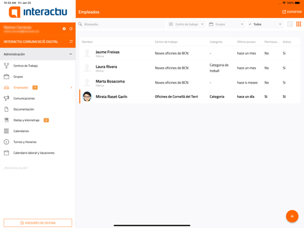Click Marta Bosacoma's placeholder avatar

pos(87,83)
